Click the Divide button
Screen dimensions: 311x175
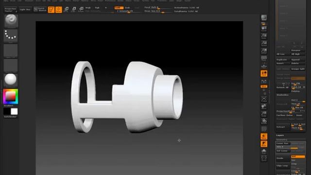(x=283, y=158)
